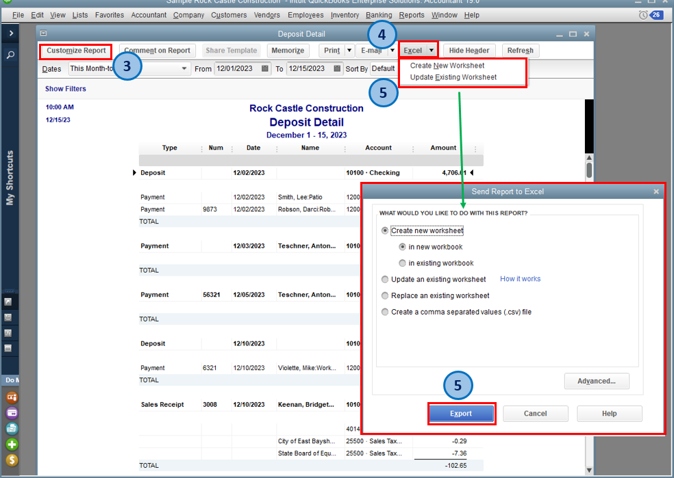The height and width of the screenshot is (478, 674).
Task: Click the Print button
Action: pyautogui.click(x=332, y=51)
